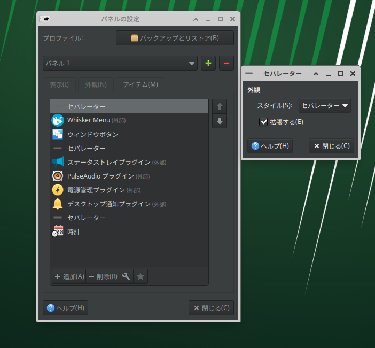Open the パネル 1 selector dropdown

pos(120,63)
